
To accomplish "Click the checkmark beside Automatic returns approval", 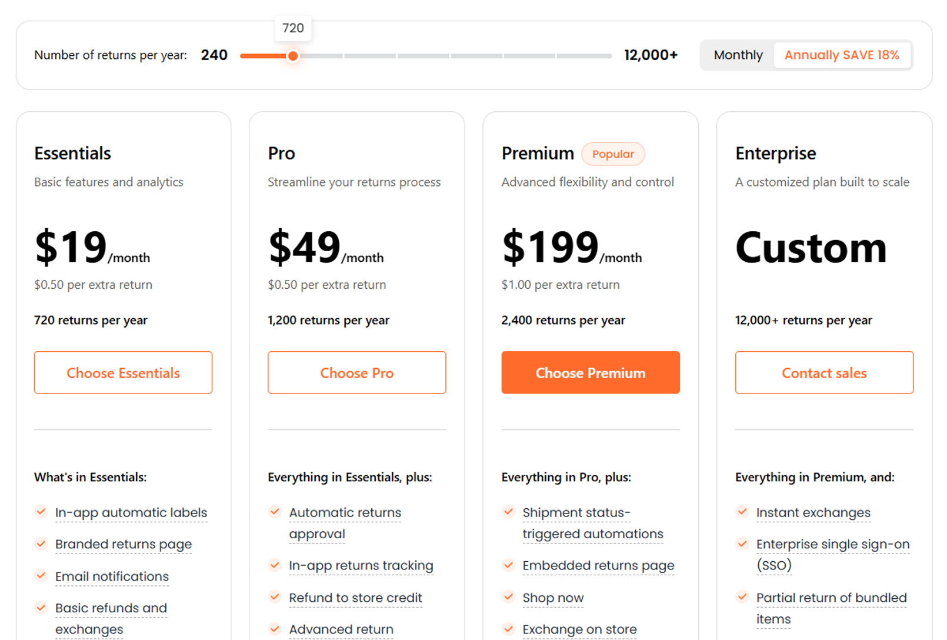I will (x=275, y=512).
